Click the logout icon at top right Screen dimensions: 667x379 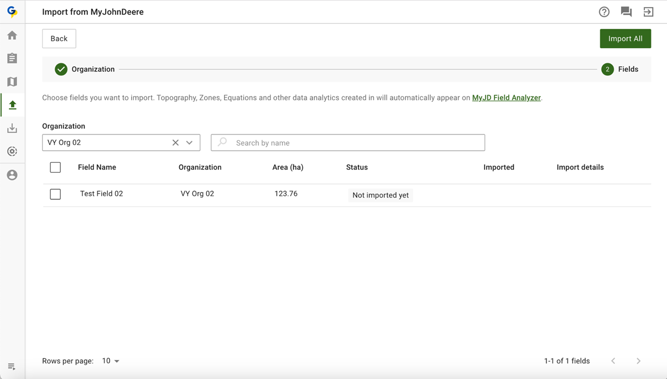648,12
